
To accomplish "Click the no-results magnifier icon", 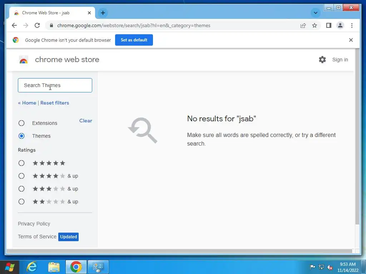I will click(143, 130).
